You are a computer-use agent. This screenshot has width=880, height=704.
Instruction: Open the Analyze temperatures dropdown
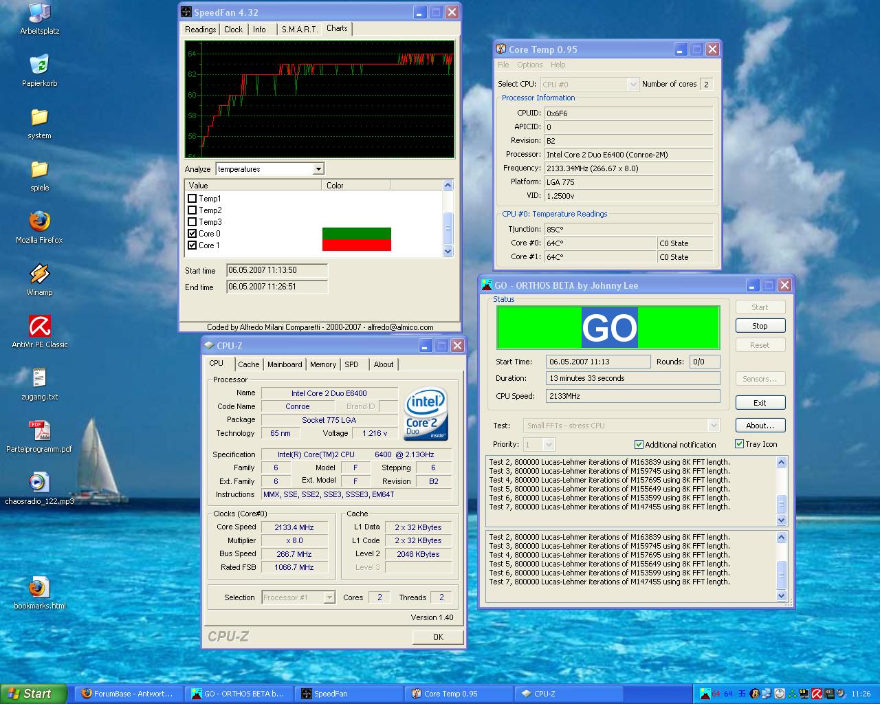point(318,169)
